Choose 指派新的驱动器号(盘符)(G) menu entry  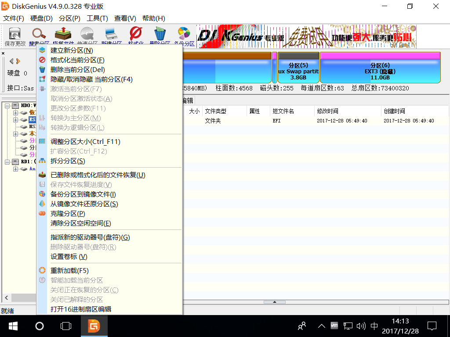109,237
